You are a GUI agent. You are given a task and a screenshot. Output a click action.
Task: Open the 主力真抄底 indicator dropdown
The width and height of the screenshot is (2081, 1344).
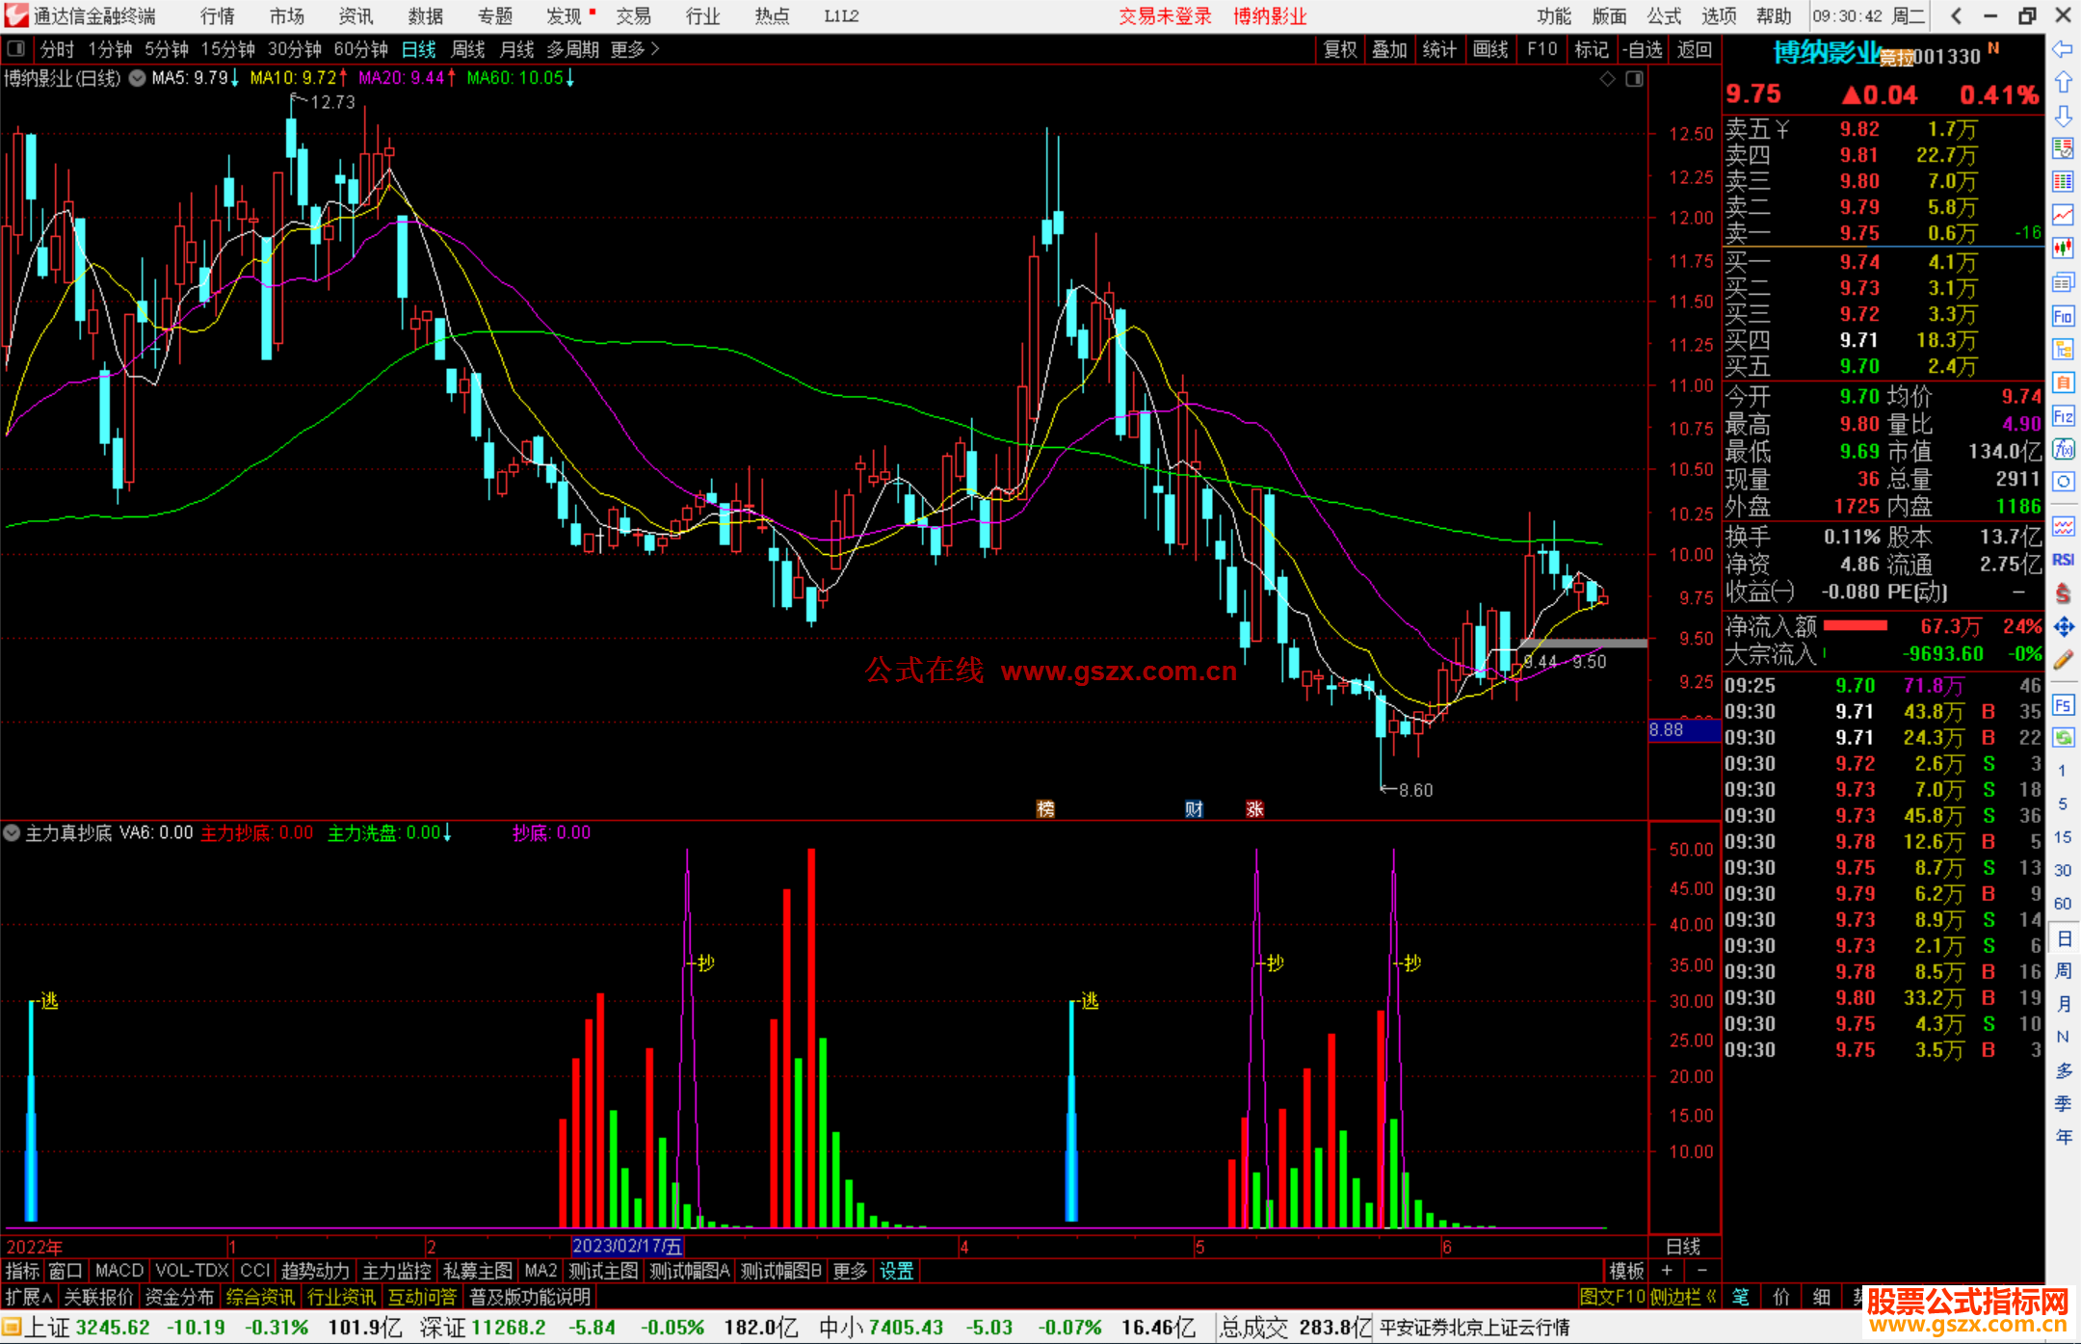12,832
